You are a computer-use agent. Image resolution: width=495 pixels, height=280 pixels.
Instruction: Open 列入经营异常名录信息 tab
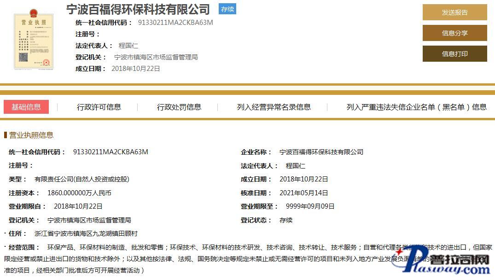274,107
